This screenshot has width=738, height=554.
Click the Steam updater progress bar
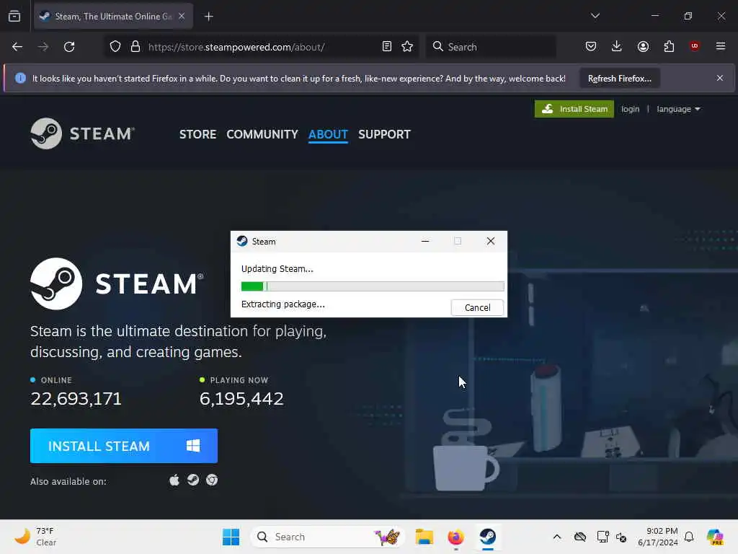point(373,286)
